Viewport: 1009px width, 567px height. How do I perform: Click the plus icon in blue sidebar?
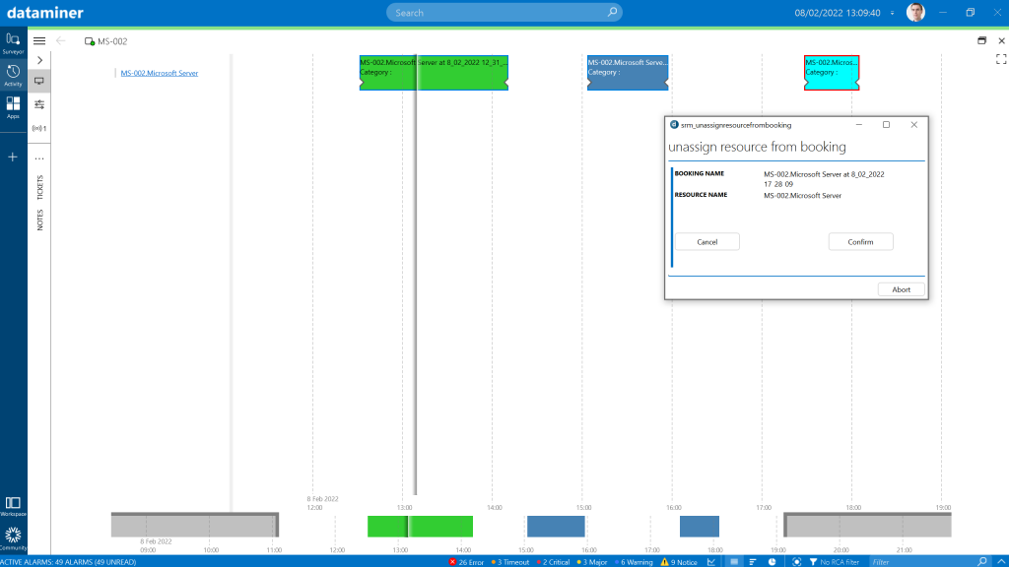(x=13, y=157)
